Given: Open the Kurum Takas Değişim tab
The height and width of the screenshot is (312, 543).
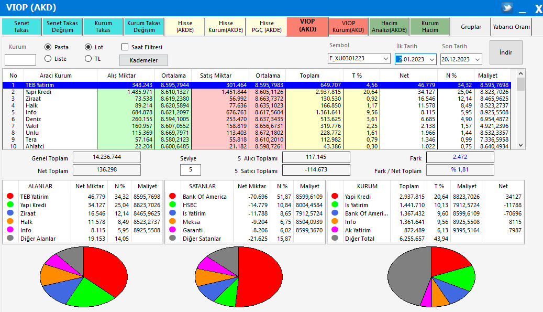Looking at the screenshot, I should (x=144, y=27).
